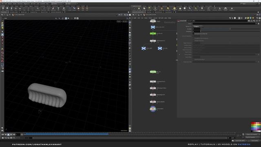The width and height of the screenshot is (261, 147).
Task: Click the network editor find node icon
Action: [x=257, y=18]
